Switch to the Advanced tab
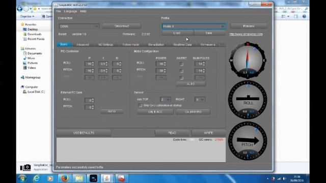Screen dimensions: 326x183 click(x=83, y=45)
